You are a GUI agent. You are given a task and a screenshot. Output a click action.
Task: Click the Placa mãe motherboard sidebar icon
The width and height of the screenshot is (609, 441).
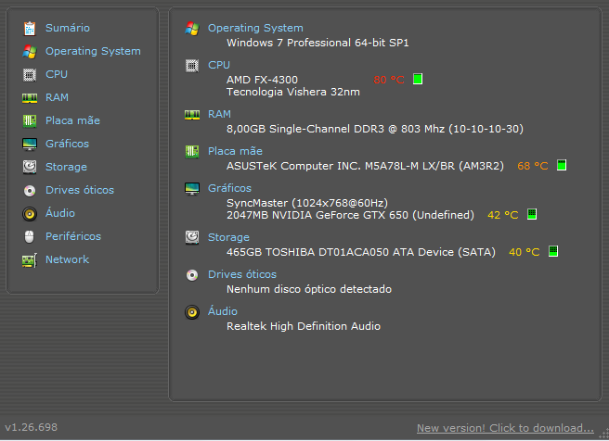[x=30, y=121]
